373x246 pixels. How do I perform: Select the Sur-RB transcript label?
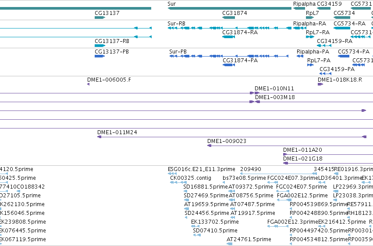(176, 24)
